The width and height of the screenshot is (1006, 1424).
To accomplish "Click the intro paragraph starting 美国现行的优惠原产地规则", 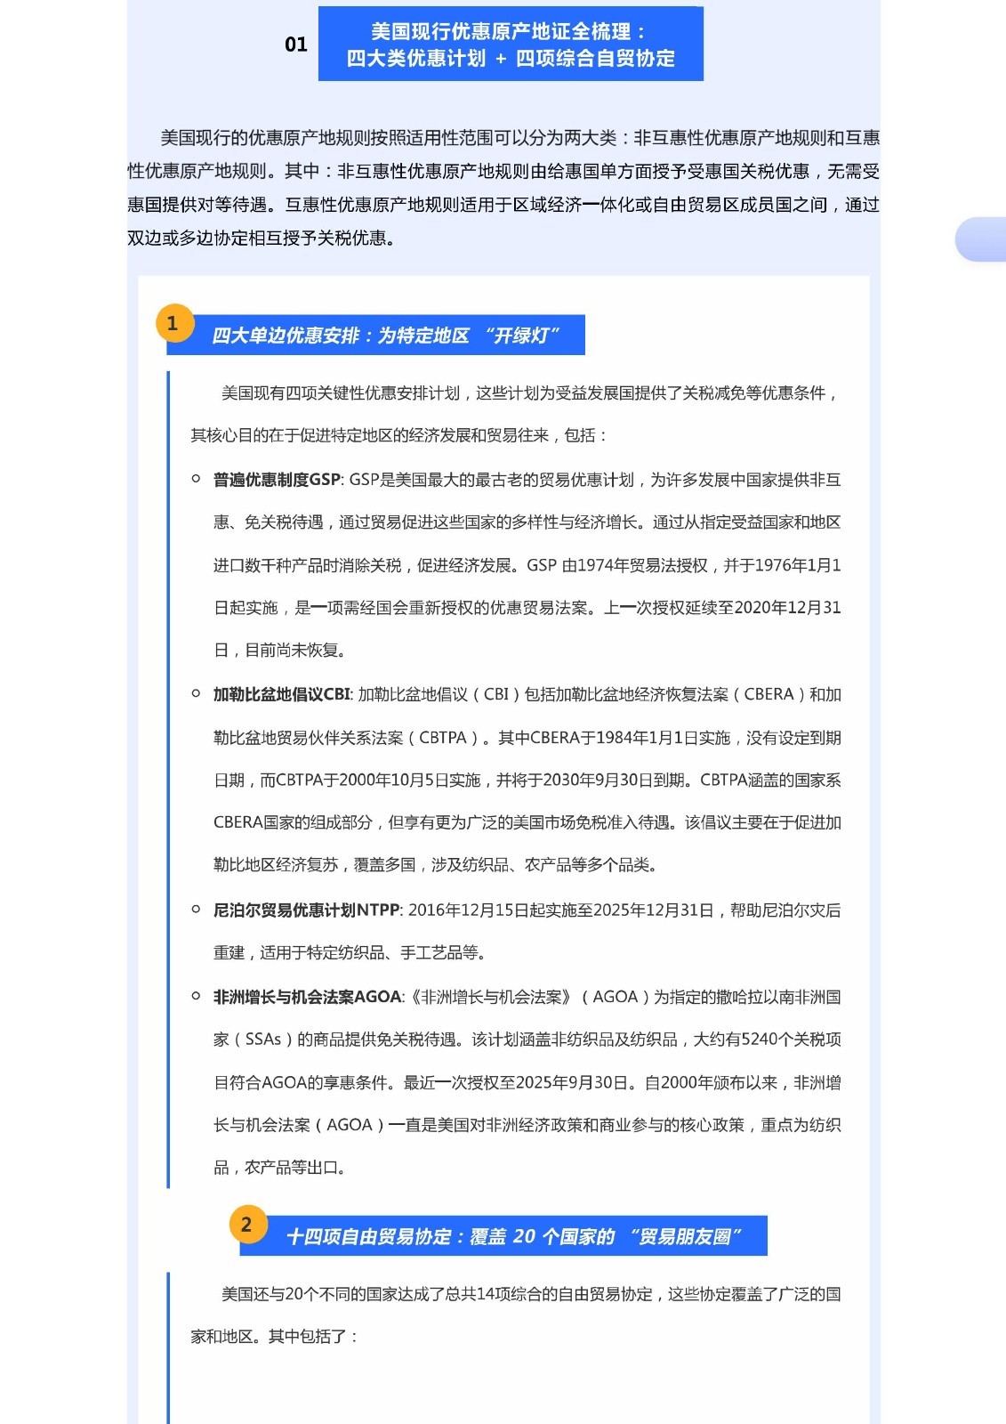I will coord(503,188).
